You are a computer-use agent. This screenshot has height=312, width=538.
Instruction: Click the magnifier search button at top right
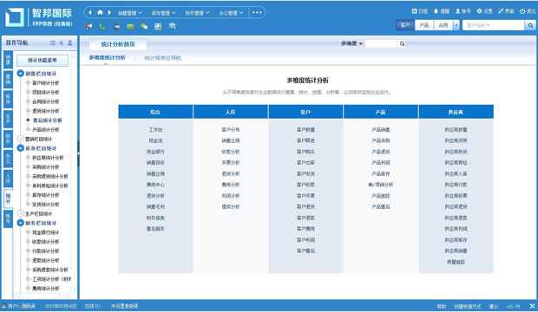530,25
